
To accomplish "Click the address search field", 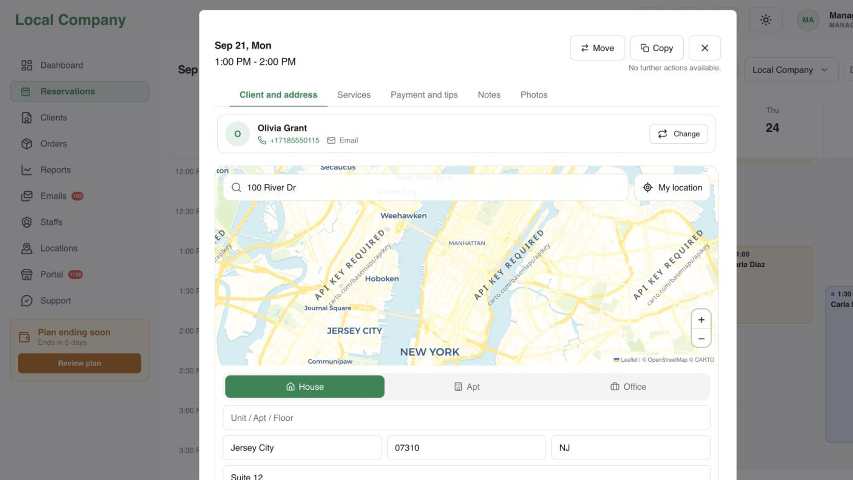I will [425, 187].
